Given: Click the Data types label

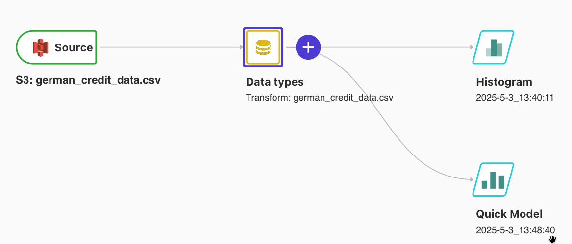Looking at the screenshot, I should [274, 82].
